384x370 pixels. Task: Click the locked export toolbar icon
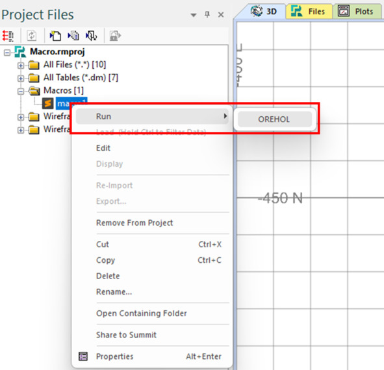(x=115, y=36)
